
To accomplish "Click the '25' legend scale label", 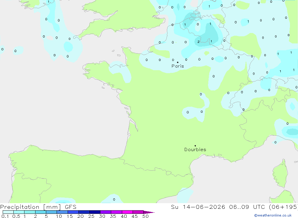I will tap(91, 216).
